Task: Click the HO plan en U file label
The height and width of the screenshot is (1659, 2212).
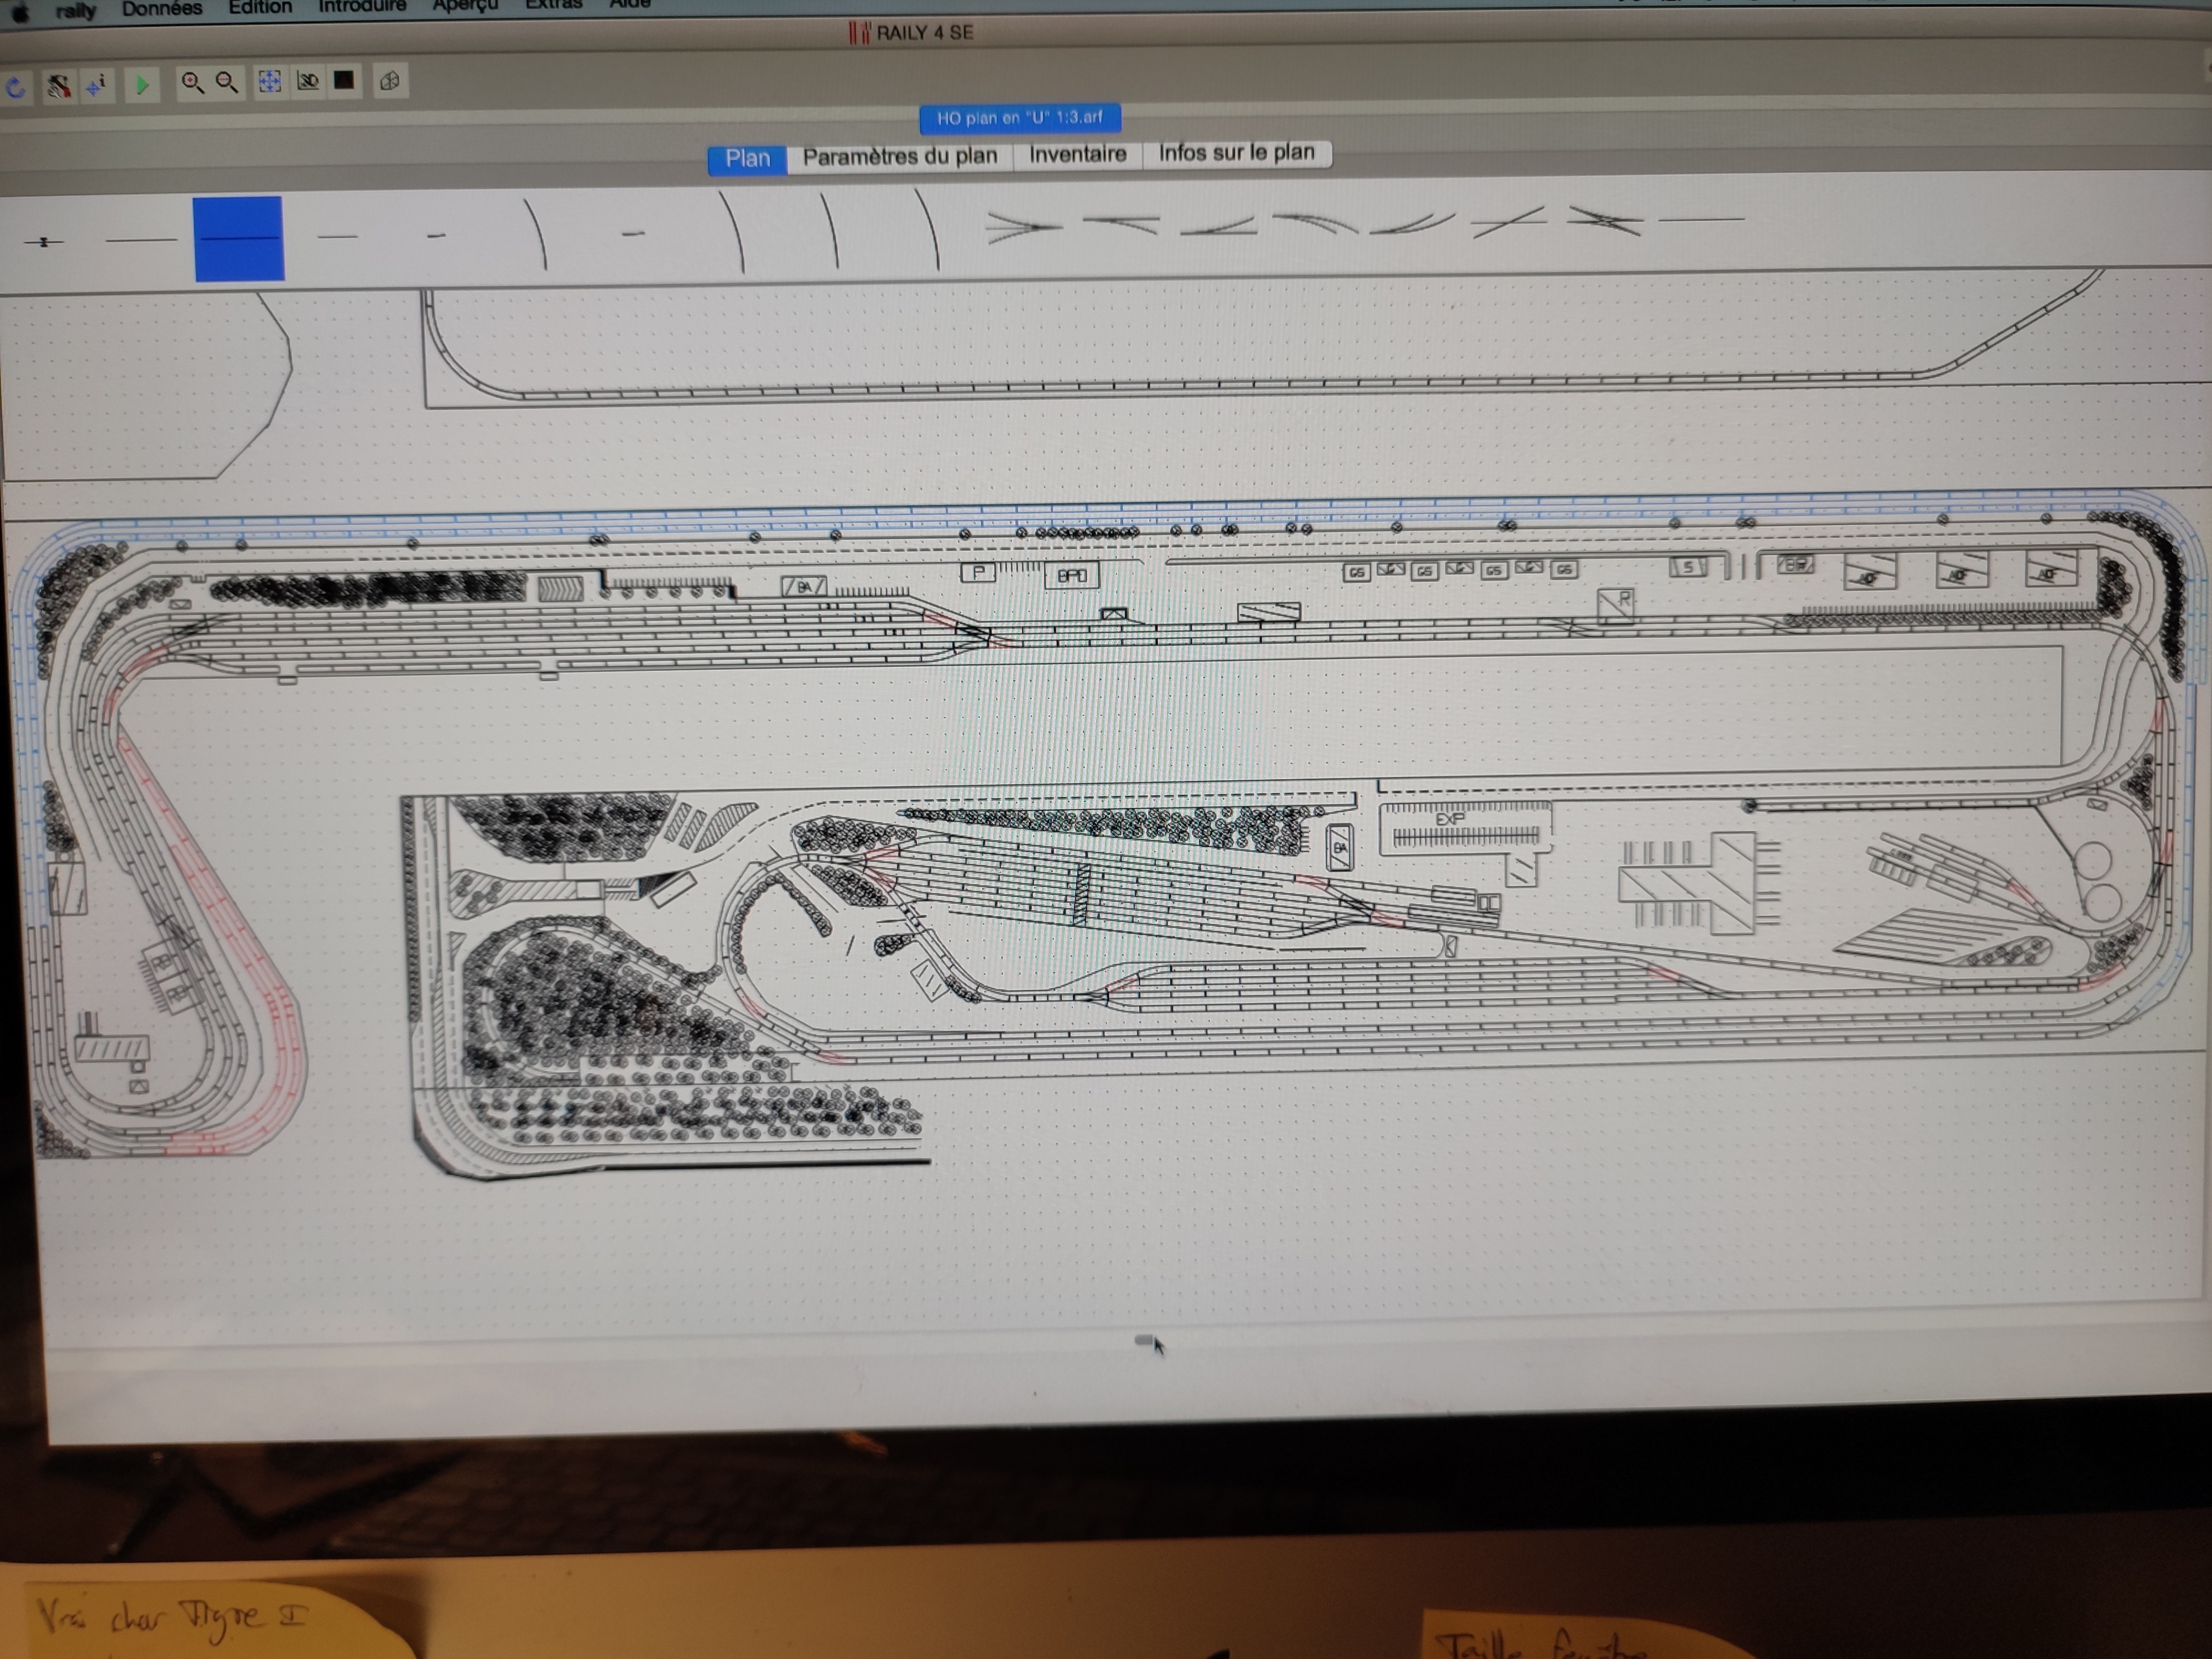Action: pos(1019,118)
